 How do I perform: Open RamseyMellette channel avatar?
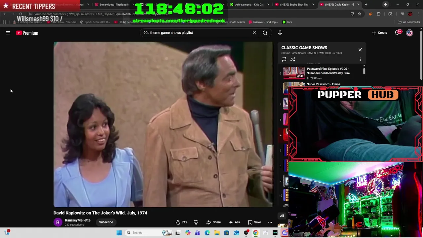pos(58,222)
